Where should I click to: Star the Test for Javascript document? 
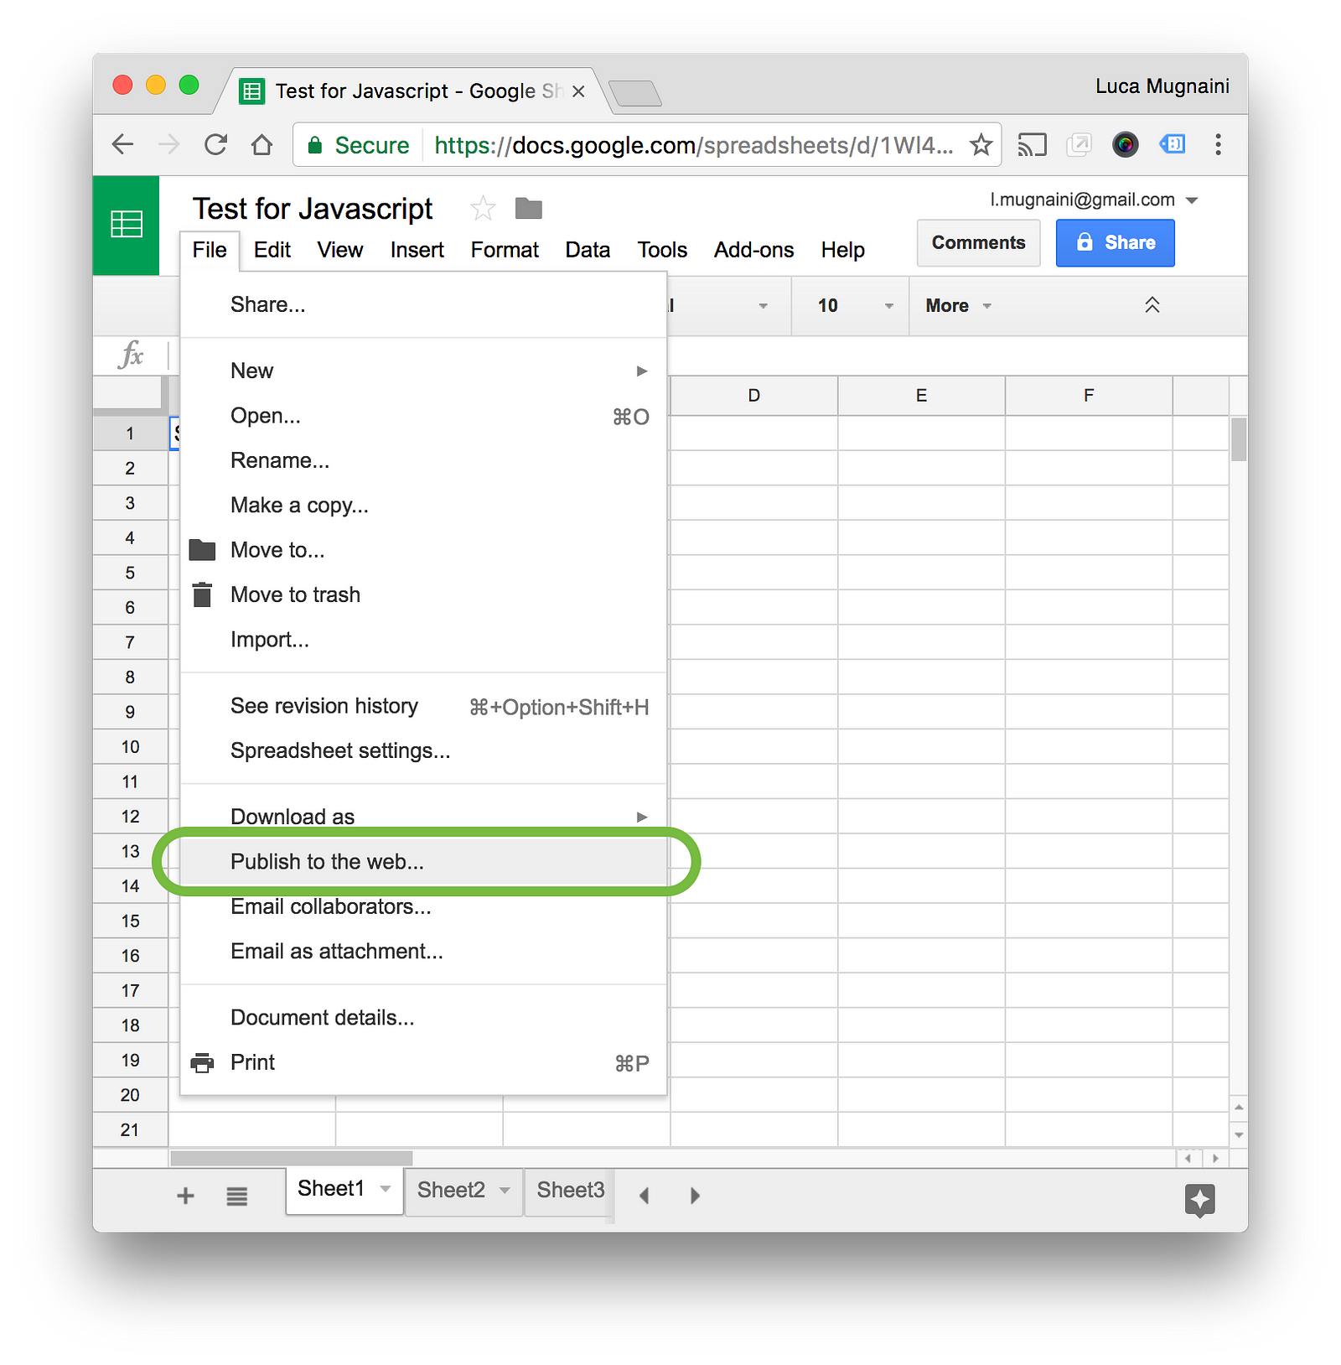click(x=483, y=208)
